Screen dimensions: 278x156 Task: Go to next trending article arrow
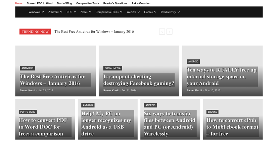tap(169, 32)
